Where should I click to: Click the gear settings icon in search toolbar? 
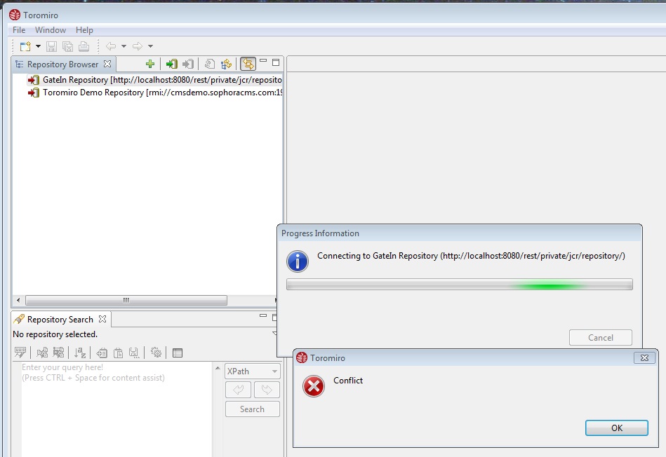(x=156, y=353)
